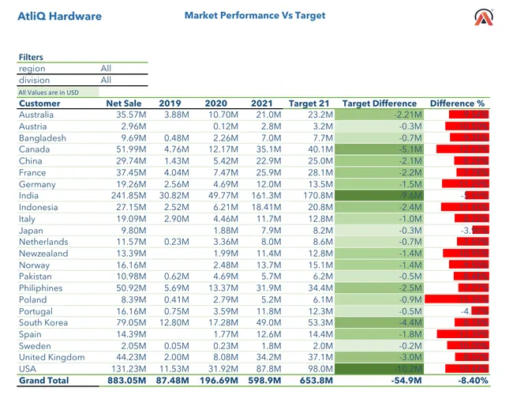Click the Net Sale column header
513x395 pixels.
pos(124,103)
